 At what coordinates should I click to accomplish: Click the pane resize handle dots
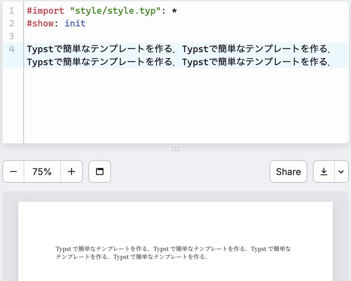(x=175, y=149)
